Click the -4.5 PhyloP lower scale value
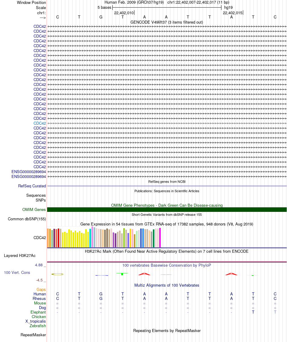Image resolution: width=287 pixels, height=342 pixels. tap(39, 280)
